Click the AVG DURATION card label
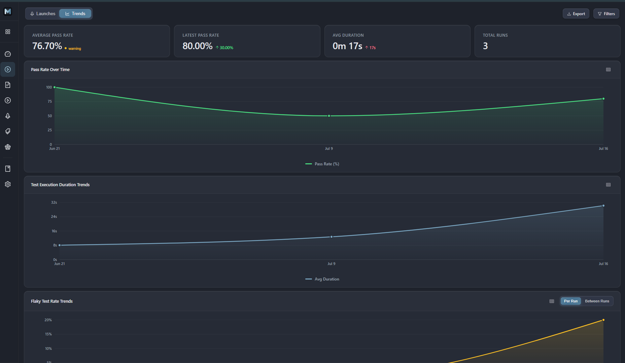The height and width of the screenshot is (363, 625). [x=348, y=35]
